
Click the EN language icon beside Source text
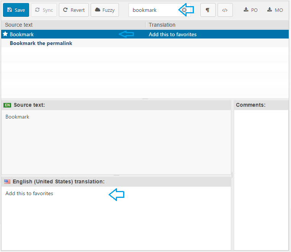coord(7,105)
